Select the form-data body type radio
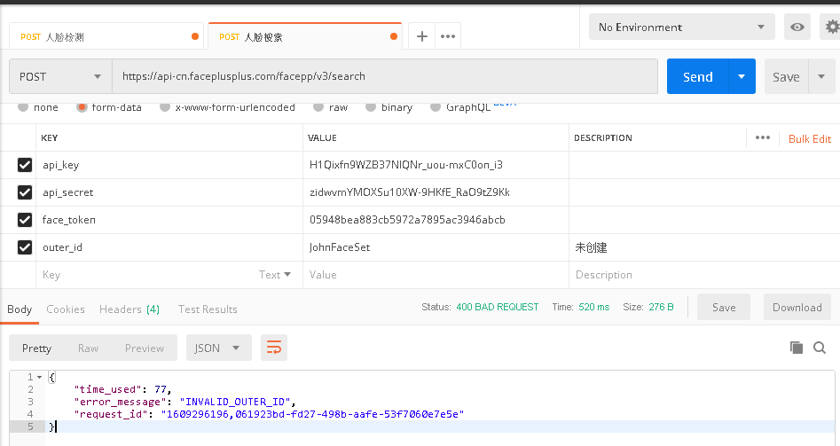The image size is (840, 446). [82, 107]
